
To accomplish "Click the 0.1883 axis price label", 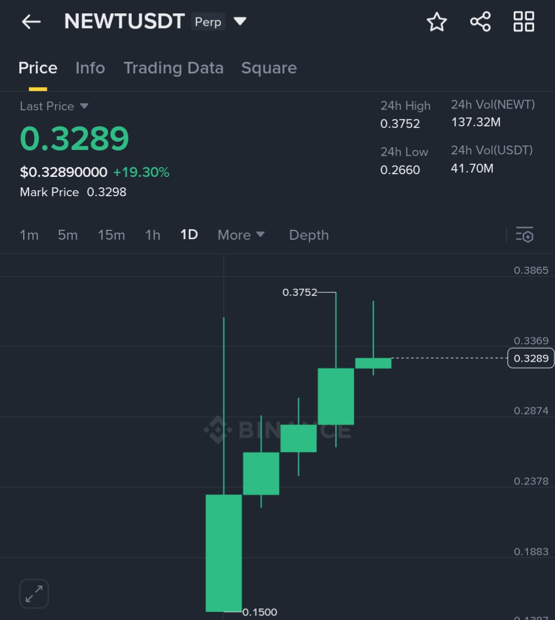I will 531,551.
